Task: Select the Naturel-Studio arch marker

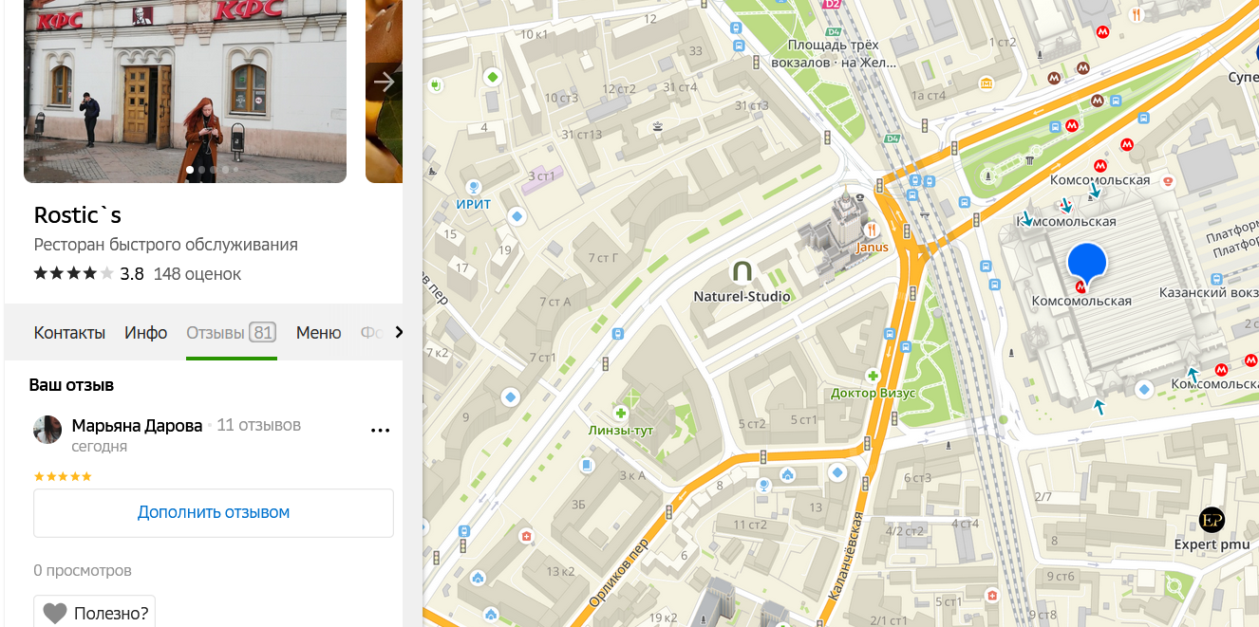Action: 742,272
